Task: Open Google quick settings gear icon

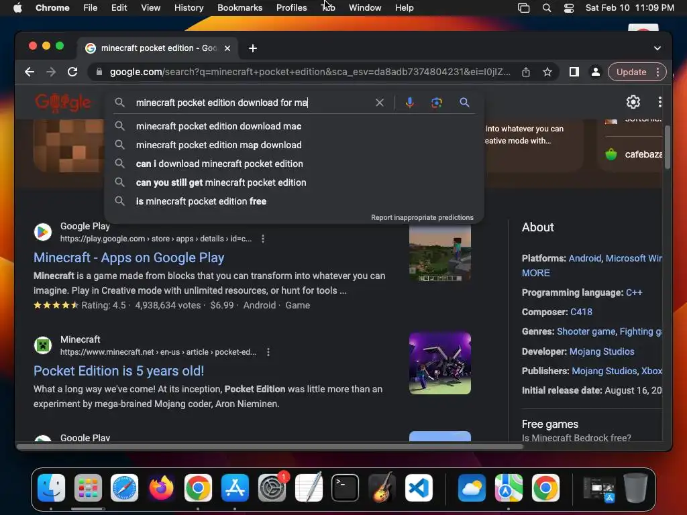Action: tap(633, 102)
